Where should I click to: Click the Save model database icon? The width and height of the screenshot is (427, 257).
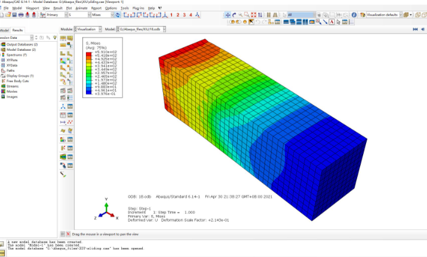pos(14,14)
